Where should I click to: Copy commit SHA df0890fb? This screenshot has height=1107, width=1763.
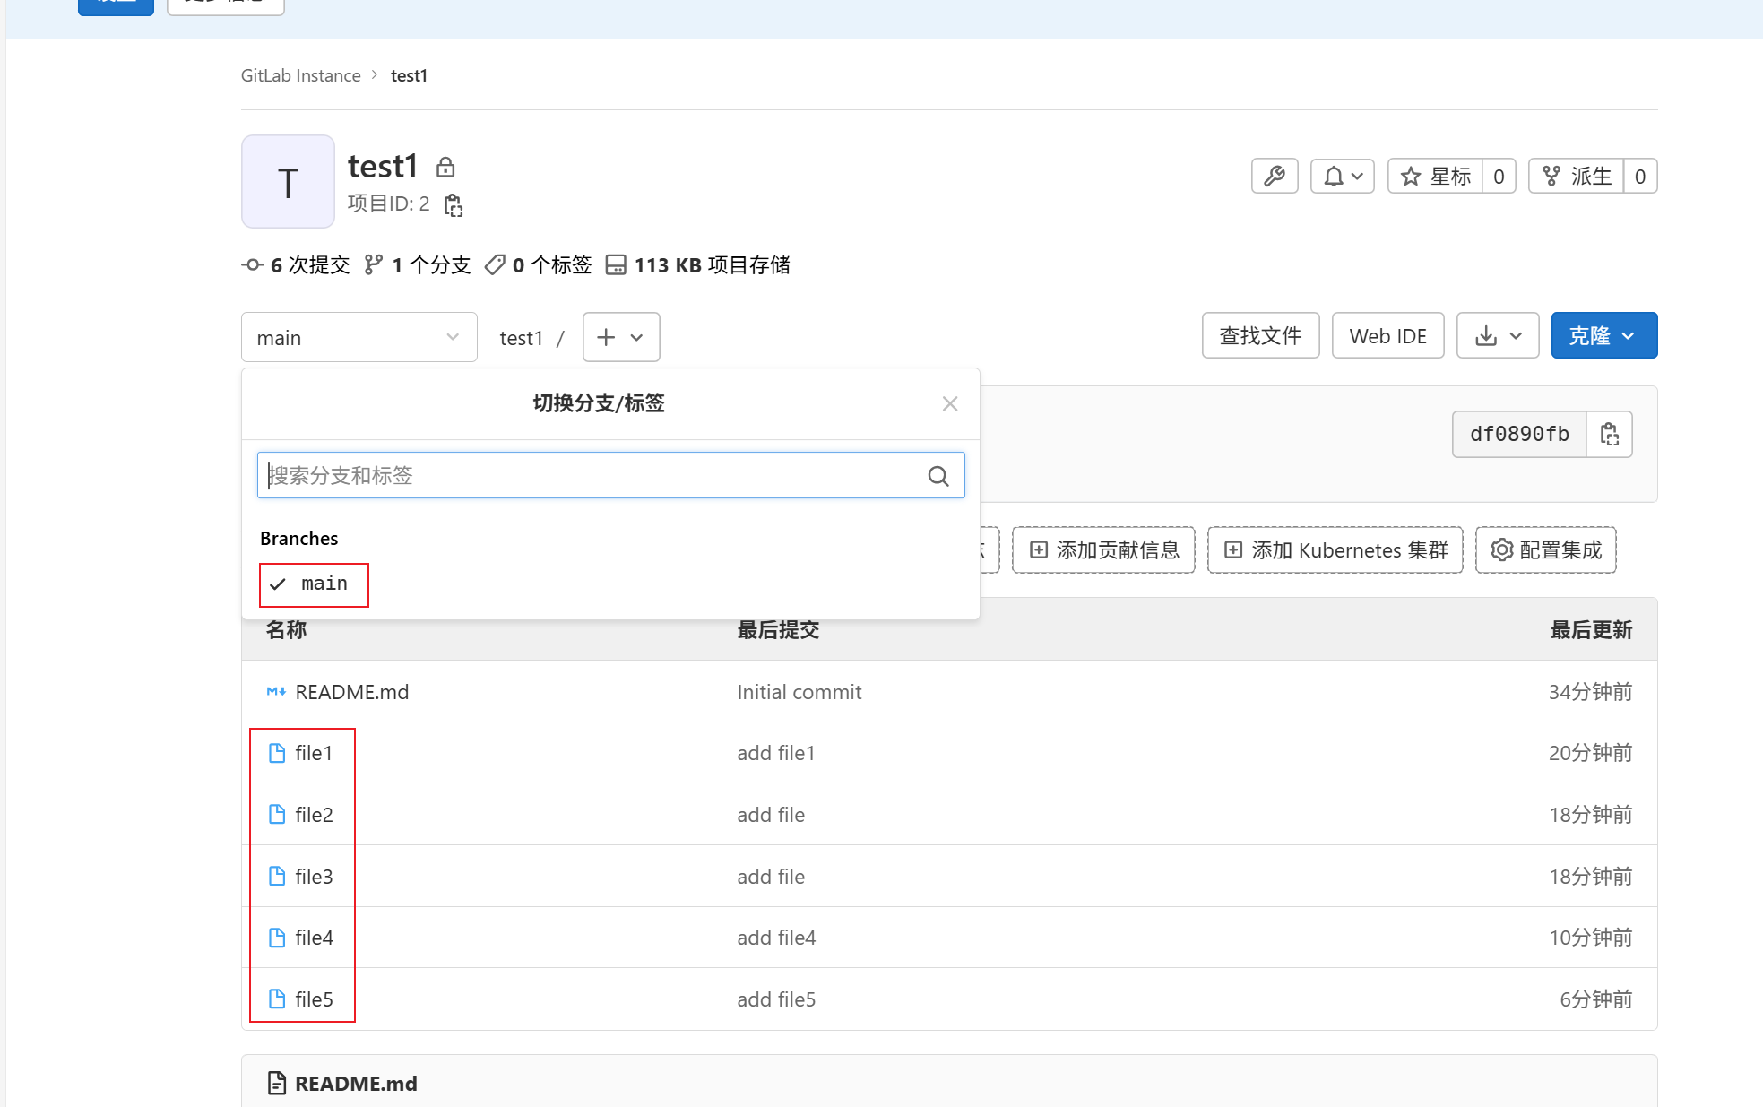tap(1609, 435)
